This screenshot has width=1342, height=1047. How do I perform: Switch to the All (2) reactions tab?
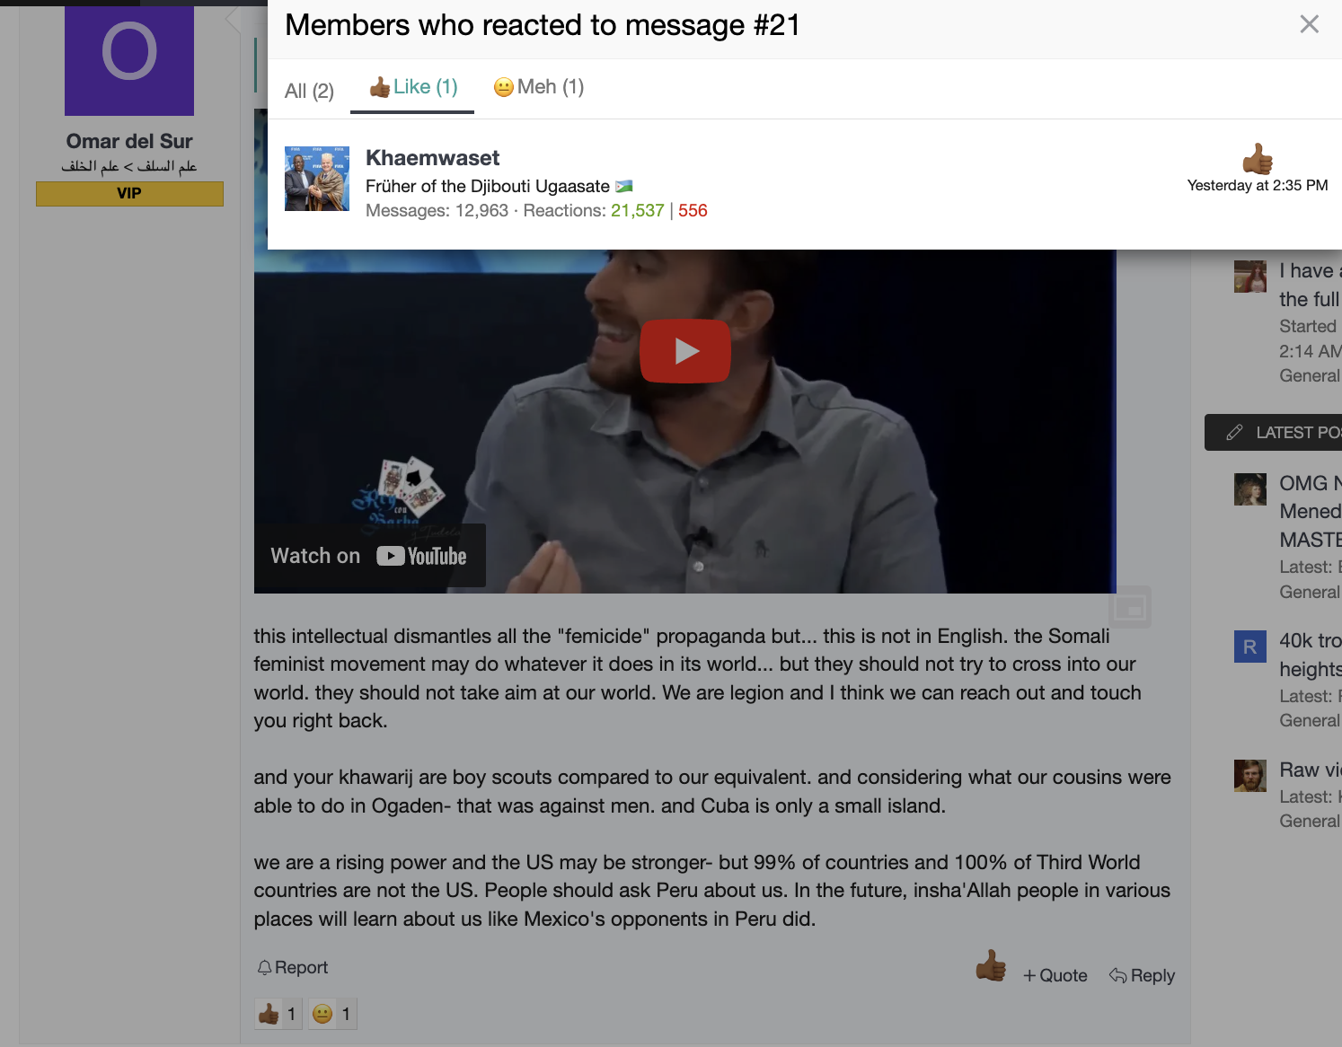click(x=309, y=90)
